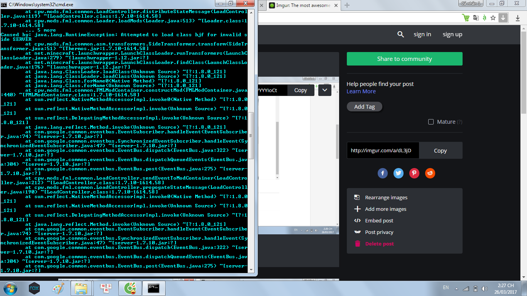Viewport: 527px width, 296px height.
Task: Click the green Vietnamese 'à' typing icon
Action: point(485,18)
